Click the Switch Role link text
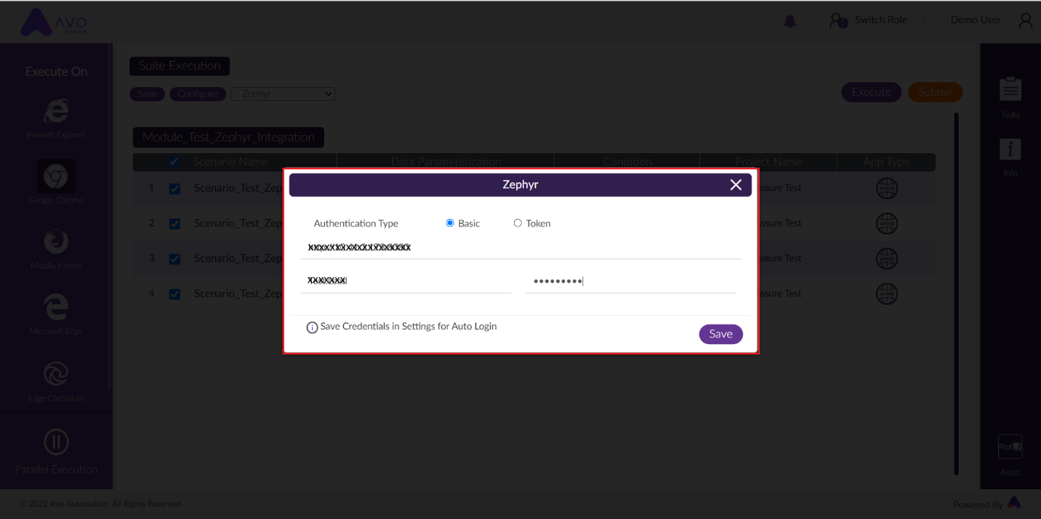1041x519 pixels. pyautogui.click(x=880, y=20)
